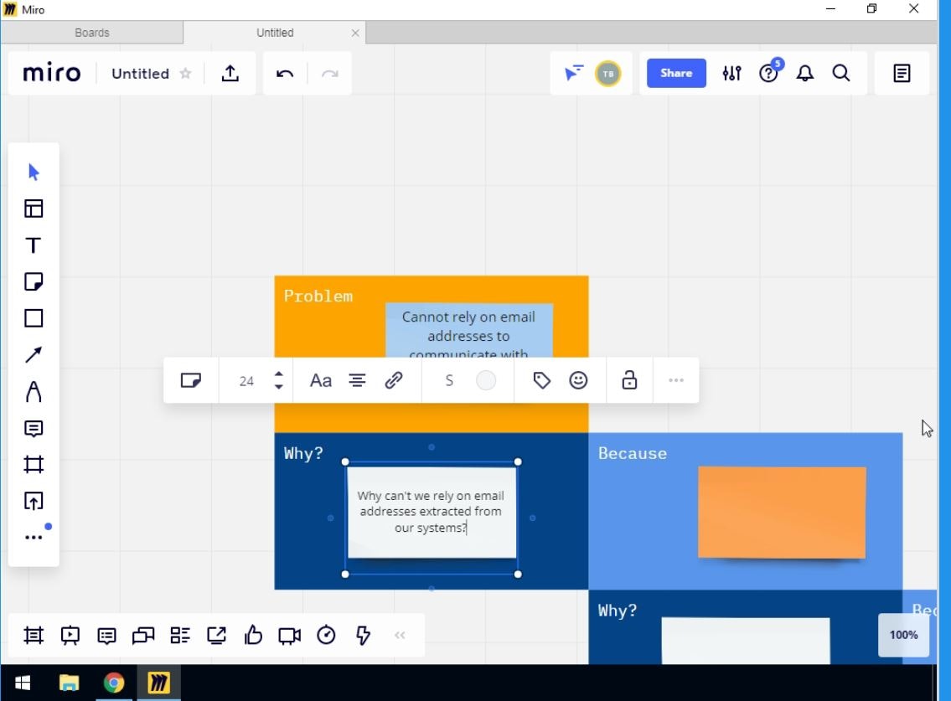The height and width of the screenshot is (701, 951).
Task: Select the cursor pointer tool
Action: [x=34, y=173]
